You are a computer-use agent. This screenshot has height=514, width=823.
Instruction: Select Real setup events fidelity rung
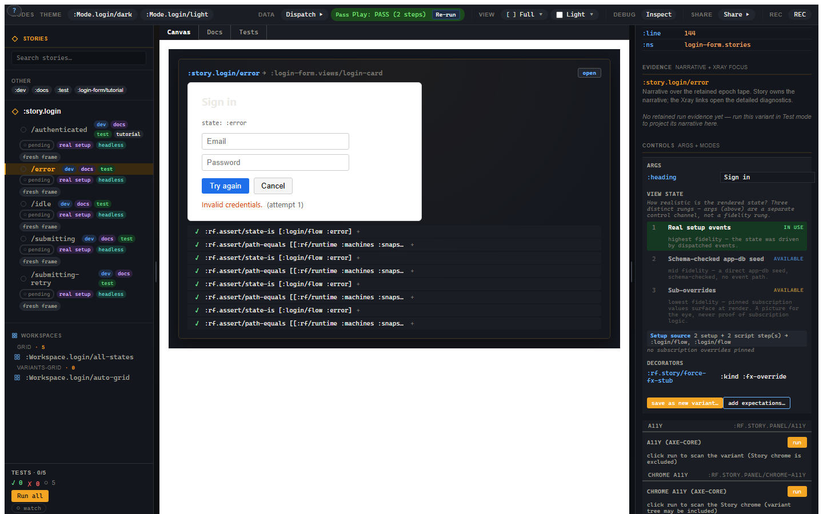[x=726, y=236]
